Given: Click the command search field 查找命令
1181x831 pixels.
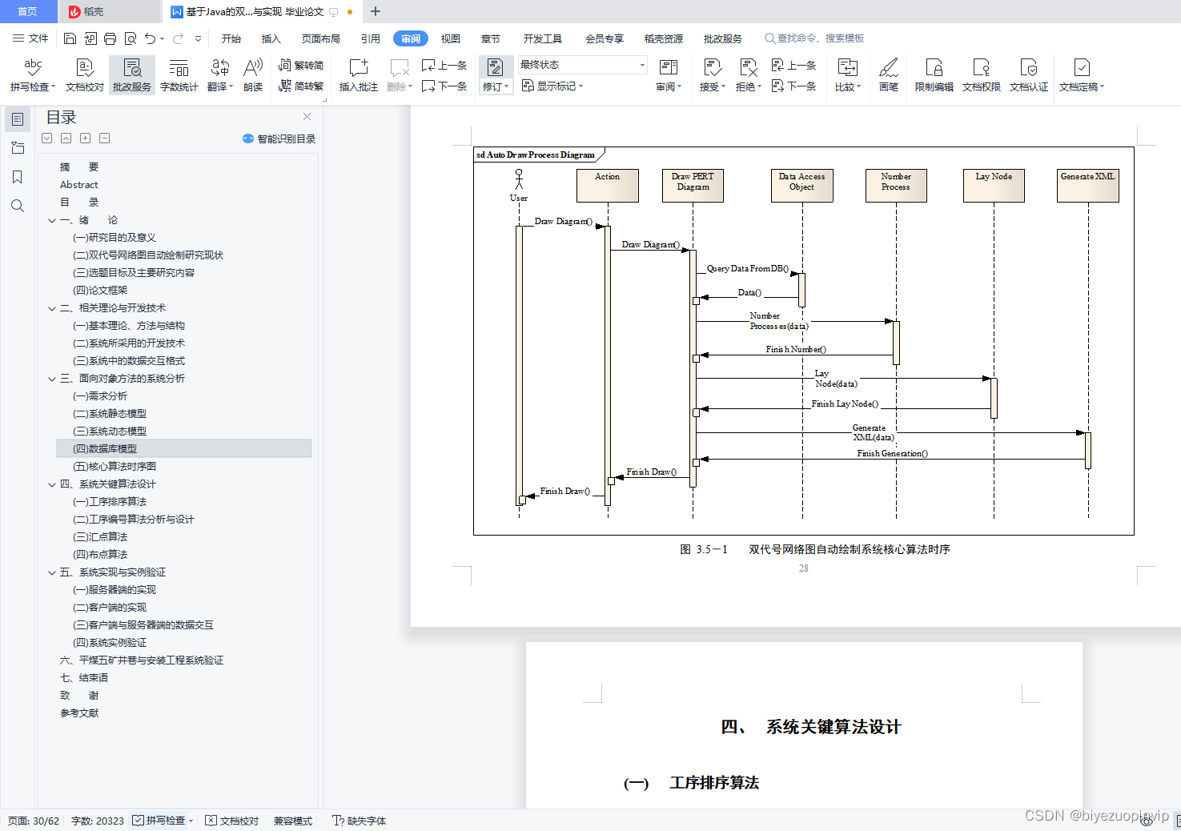Looking at the screenshot, I should pyautogui.click(x=814, y=38).
